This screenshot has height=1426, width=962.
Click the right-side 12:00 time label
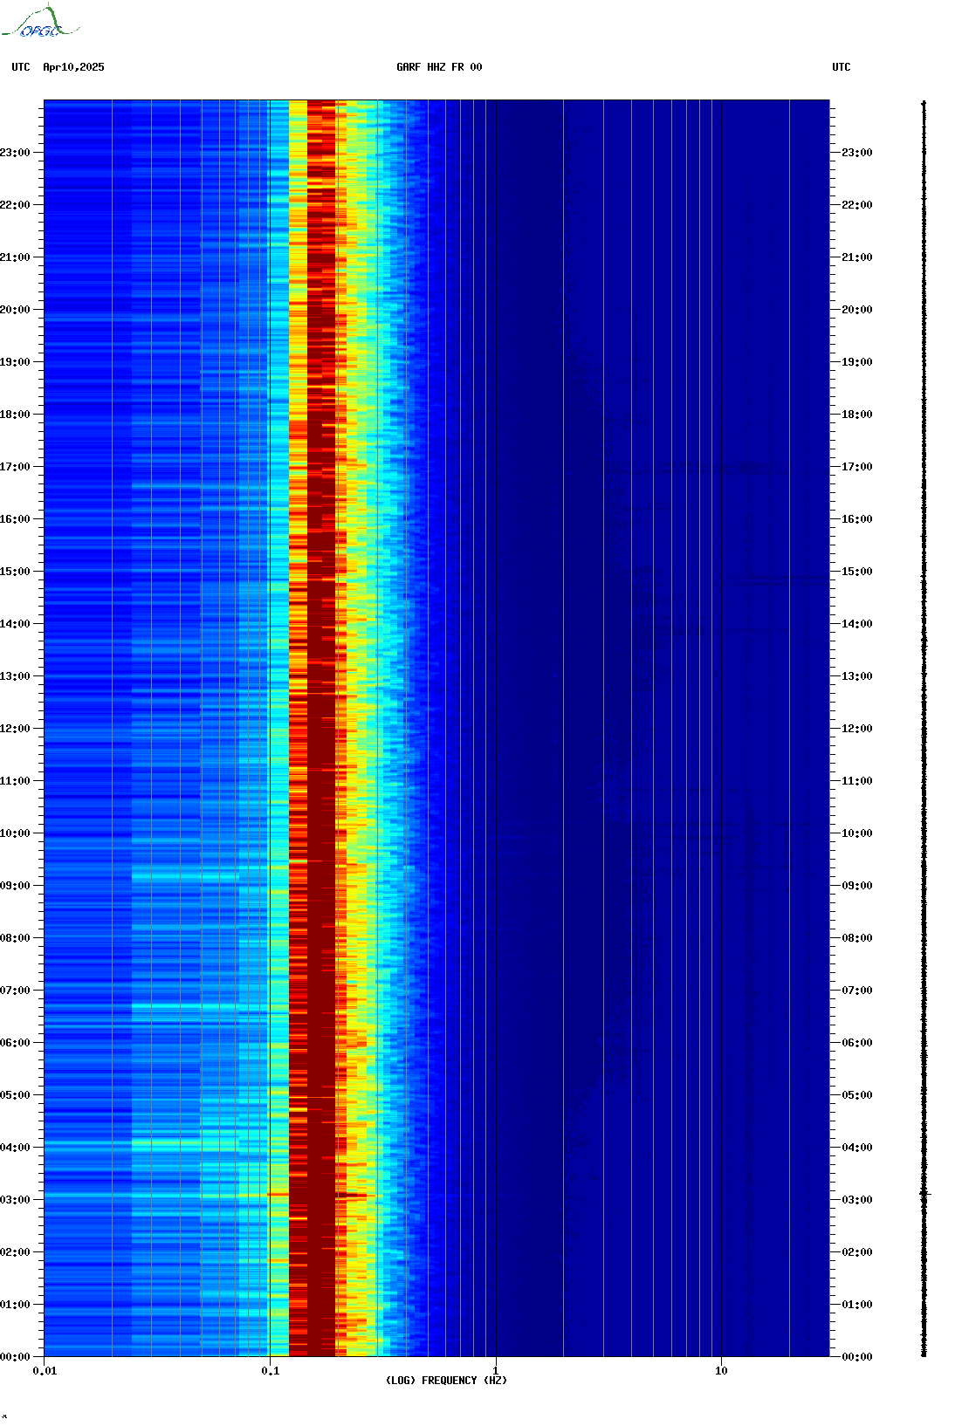pos(857,729)
